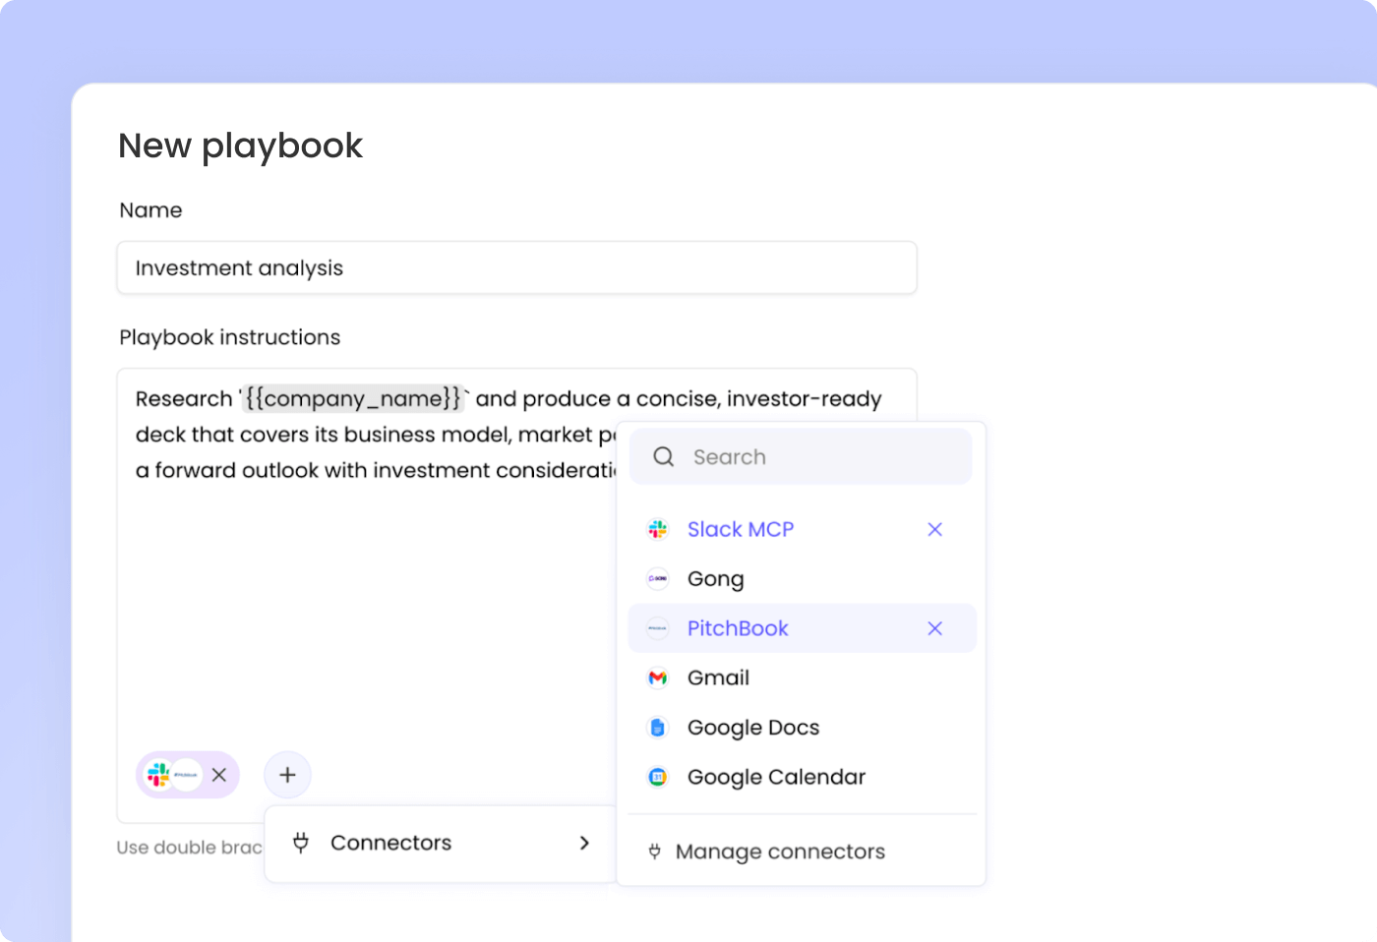Click the Gong connector icon

[658, 579]
